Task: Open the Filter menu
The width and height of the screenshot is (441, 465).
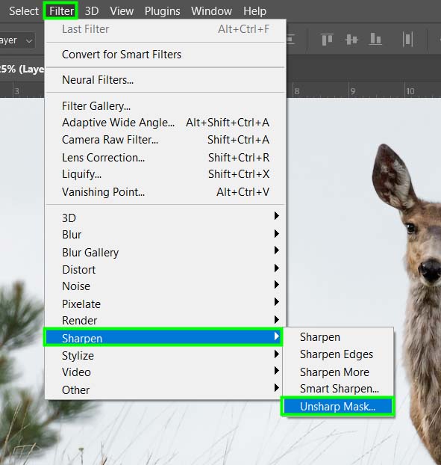Action: point(61,11)
